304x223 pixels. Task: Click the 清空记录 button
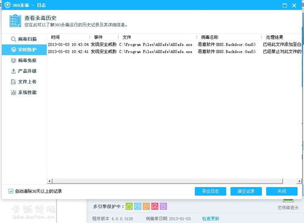point(246,191)
